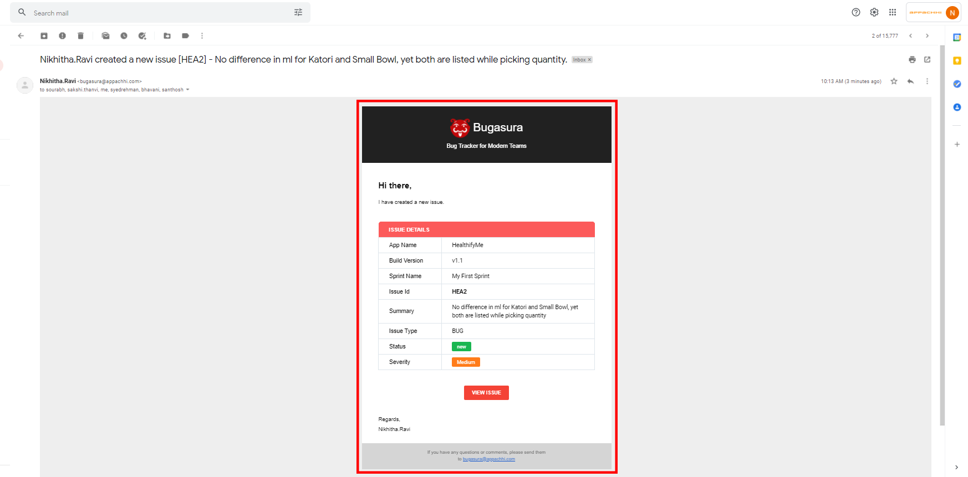Click the green 'new' status badge
Screen dimensions: 968x477
[x=461, y=347]
